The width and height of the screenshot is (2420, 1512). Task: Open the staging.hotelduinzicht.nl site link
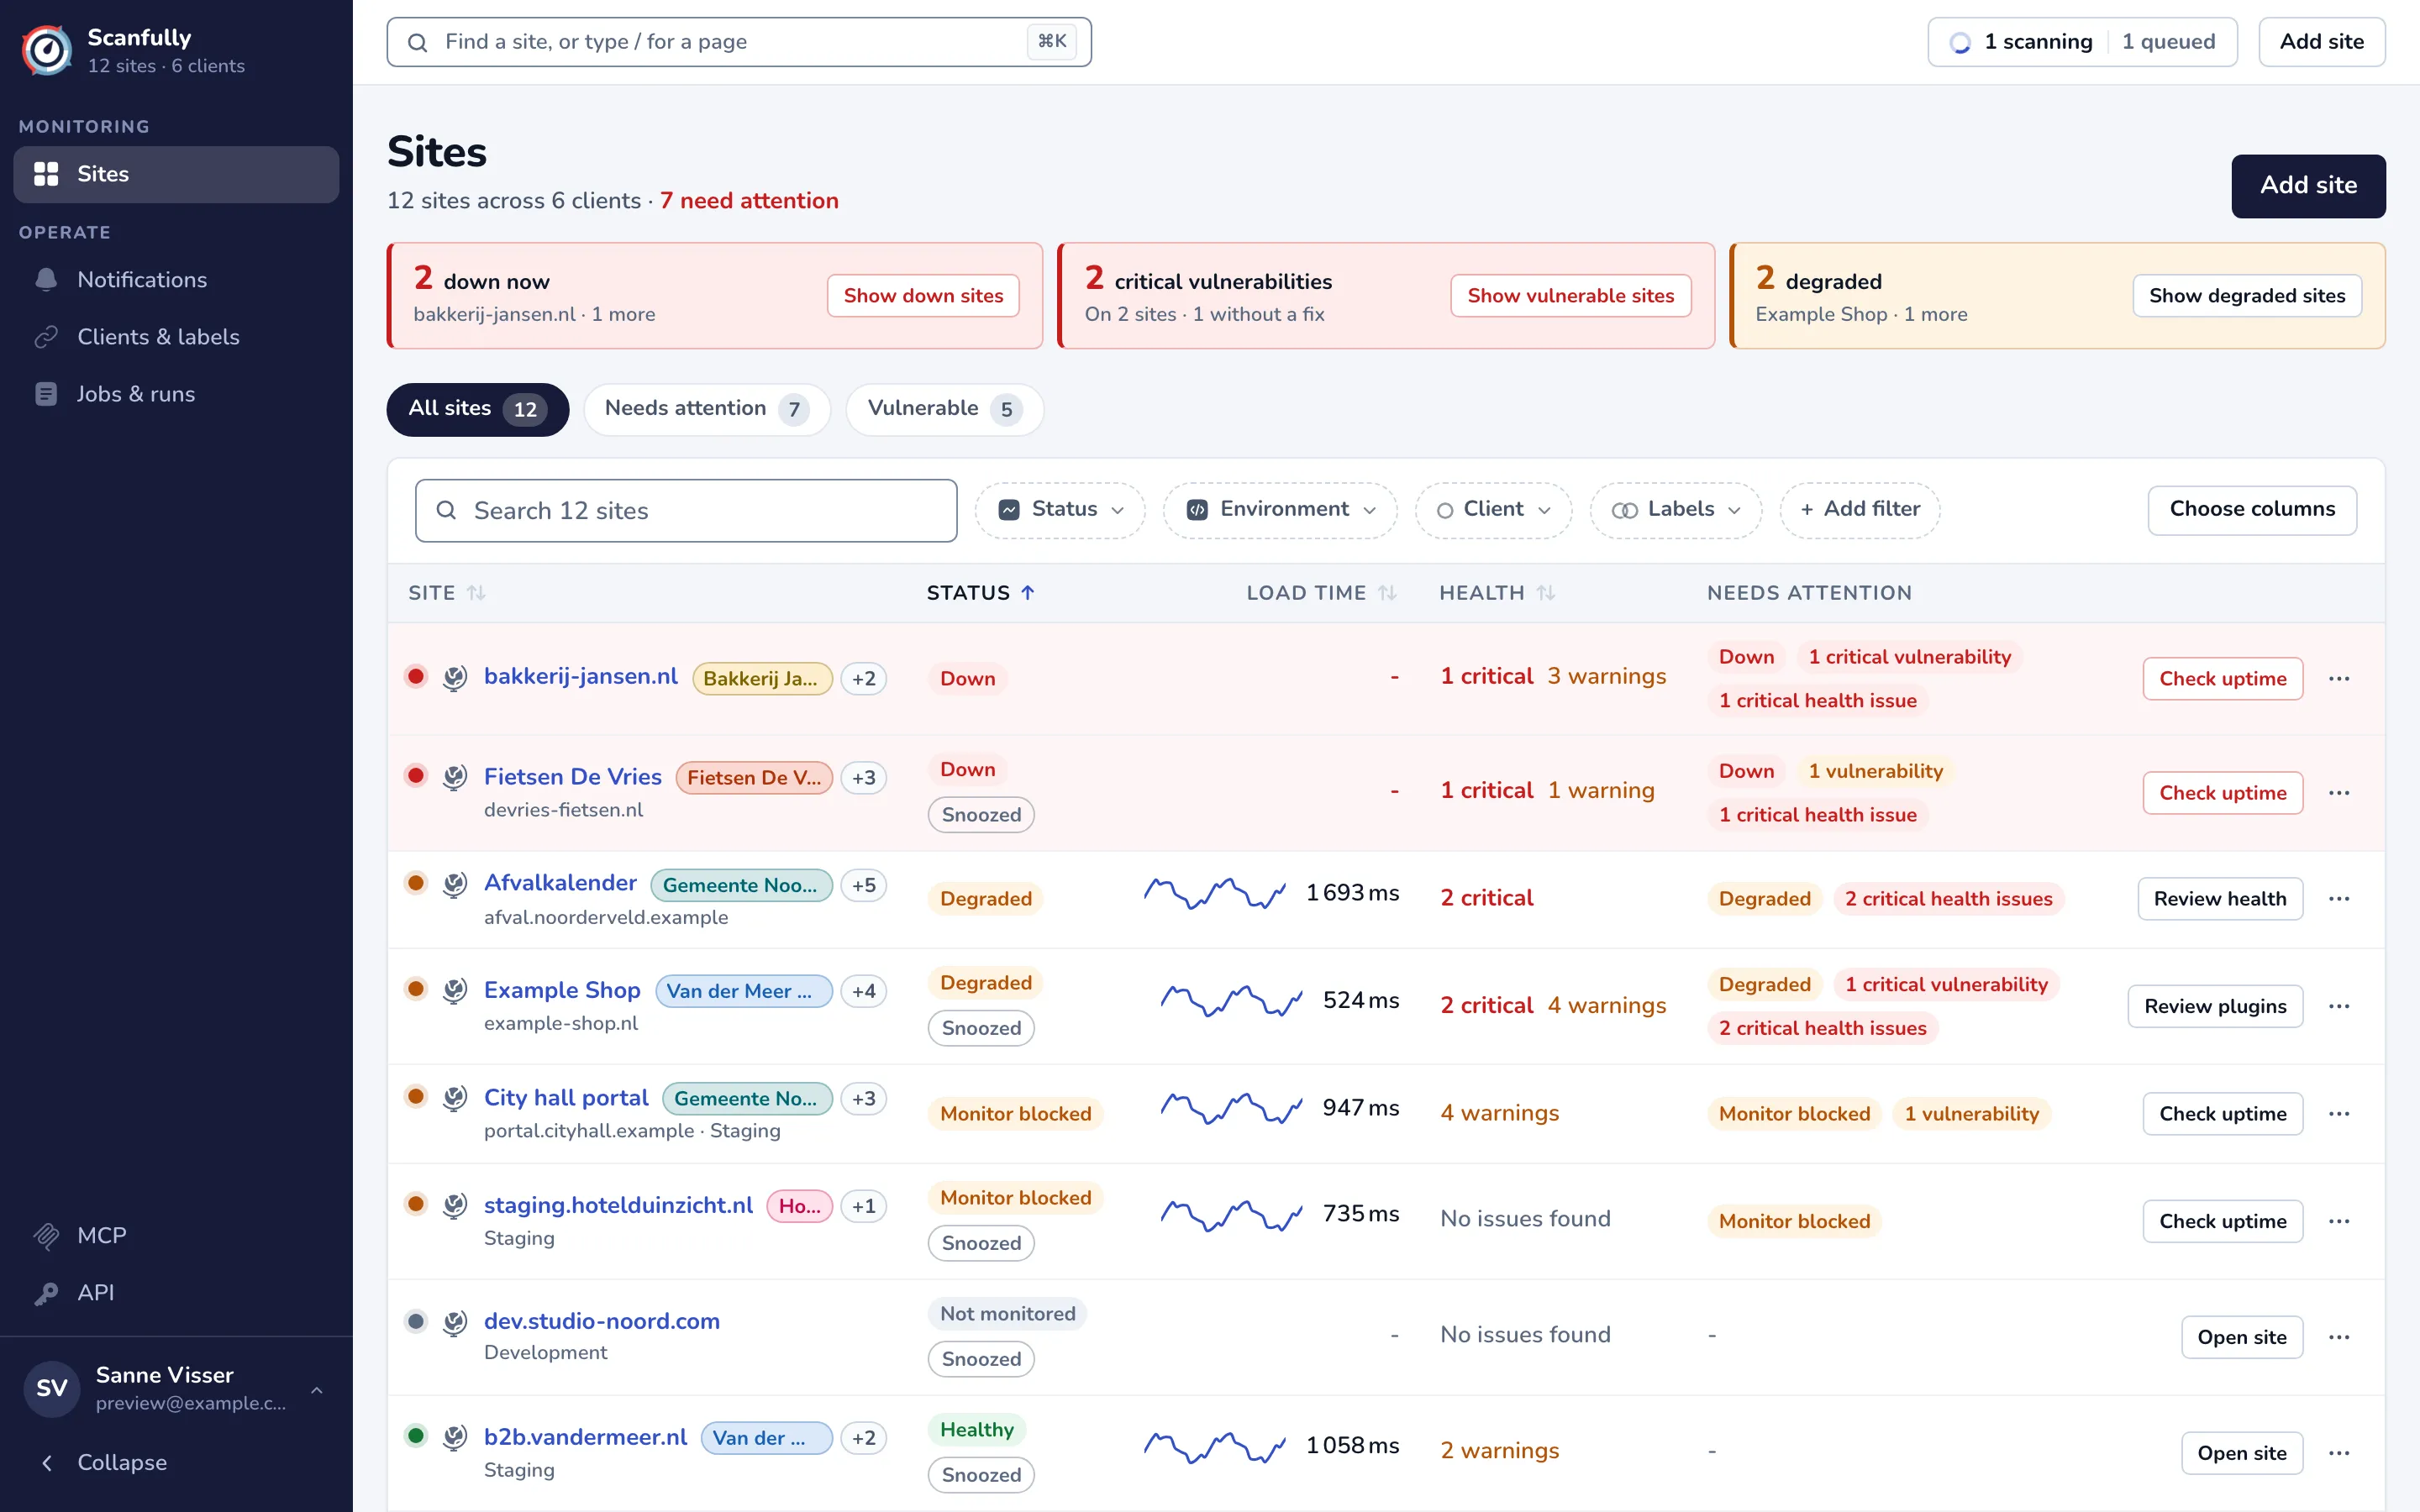(x=618, y=1205)
